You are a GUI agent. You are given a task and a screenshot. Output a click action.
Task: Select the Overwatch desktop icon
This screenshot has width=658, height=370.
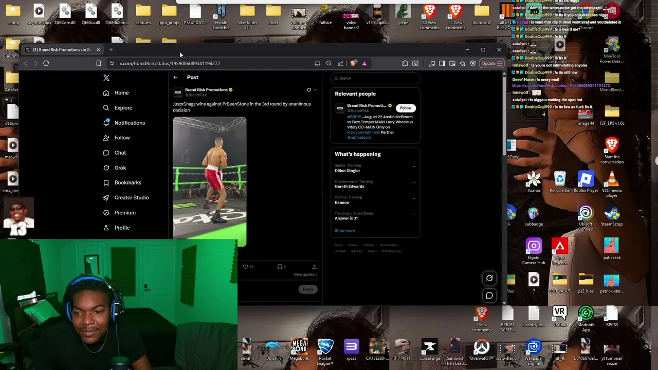[481, 350]
